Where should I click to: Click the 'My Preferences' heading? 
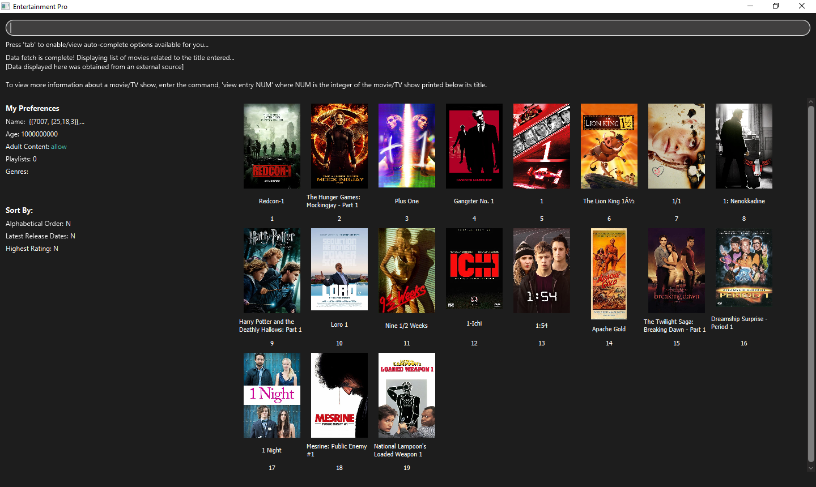pos(32,108)
